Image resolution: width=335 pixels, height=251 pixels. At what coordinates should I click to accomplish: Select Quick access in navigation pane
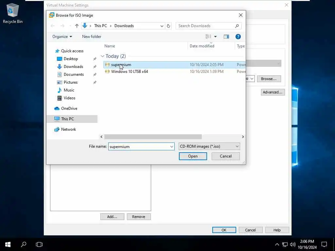click(72, 51)
